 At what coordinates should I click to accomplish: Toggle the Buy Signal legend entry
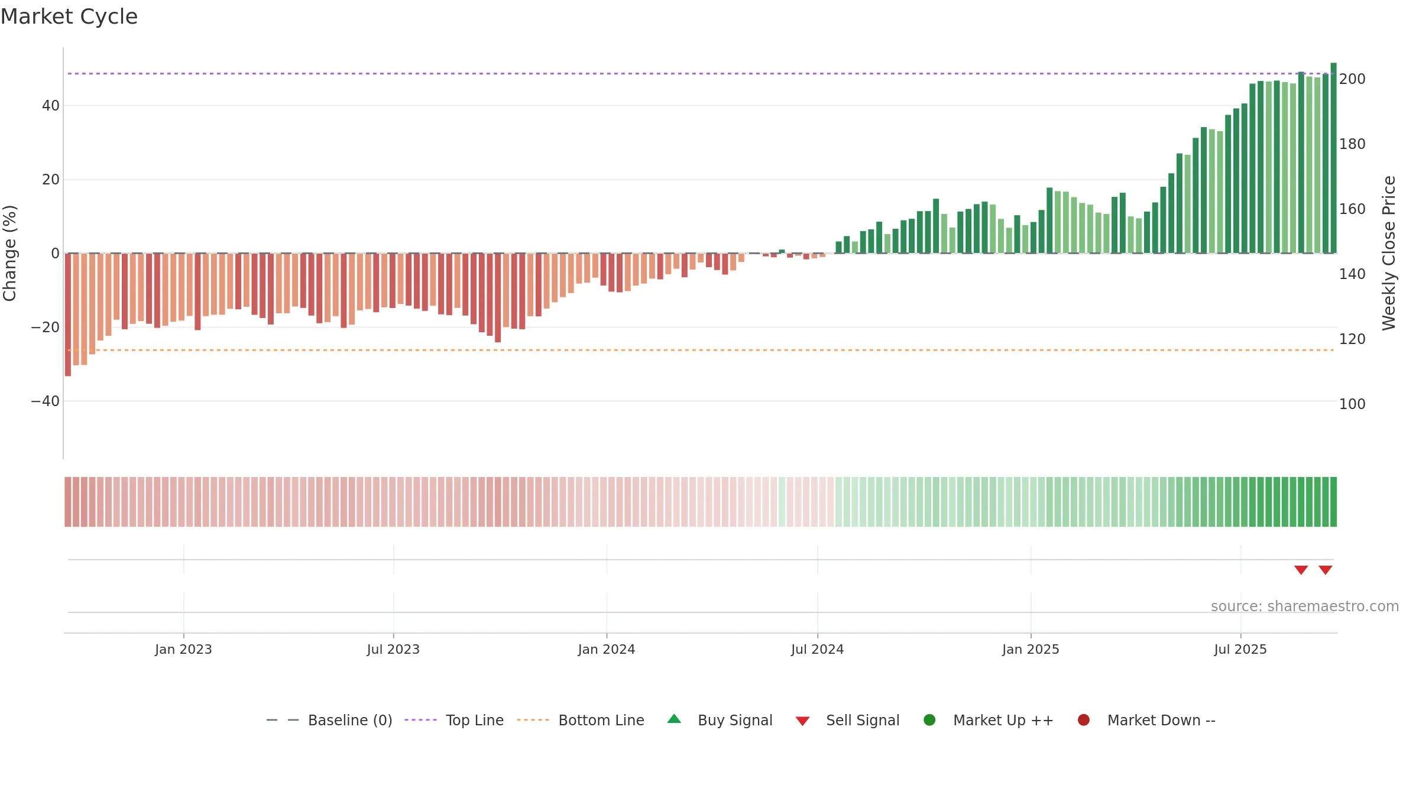(x=720, y=720)
